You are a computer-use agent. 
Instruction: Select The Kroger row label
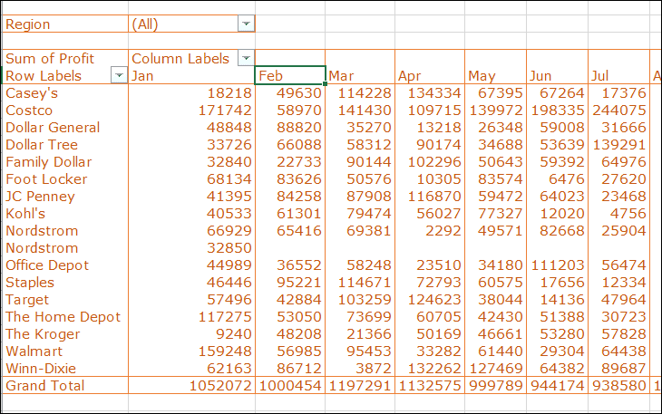tap(65, 334)
